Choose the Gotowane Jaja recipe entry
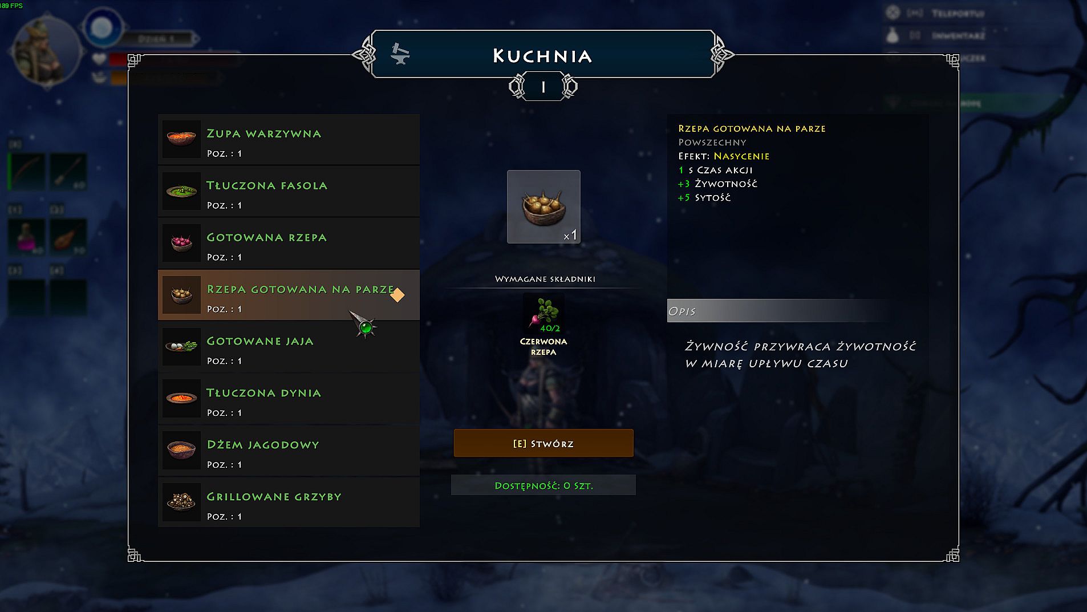The image size is (1087, 612). 289,347
